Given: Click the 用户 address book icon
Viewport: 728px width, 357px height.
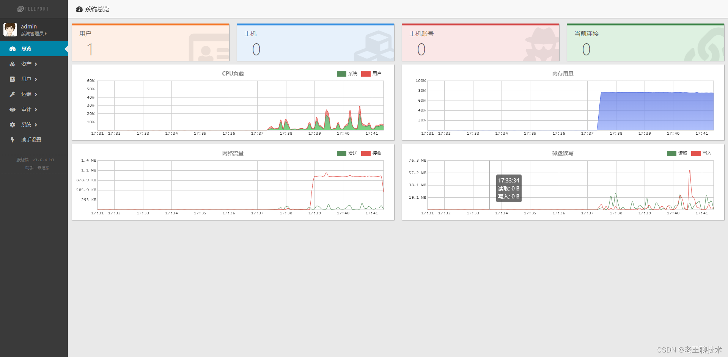Looking at the screenshot, I should [13, 79].
